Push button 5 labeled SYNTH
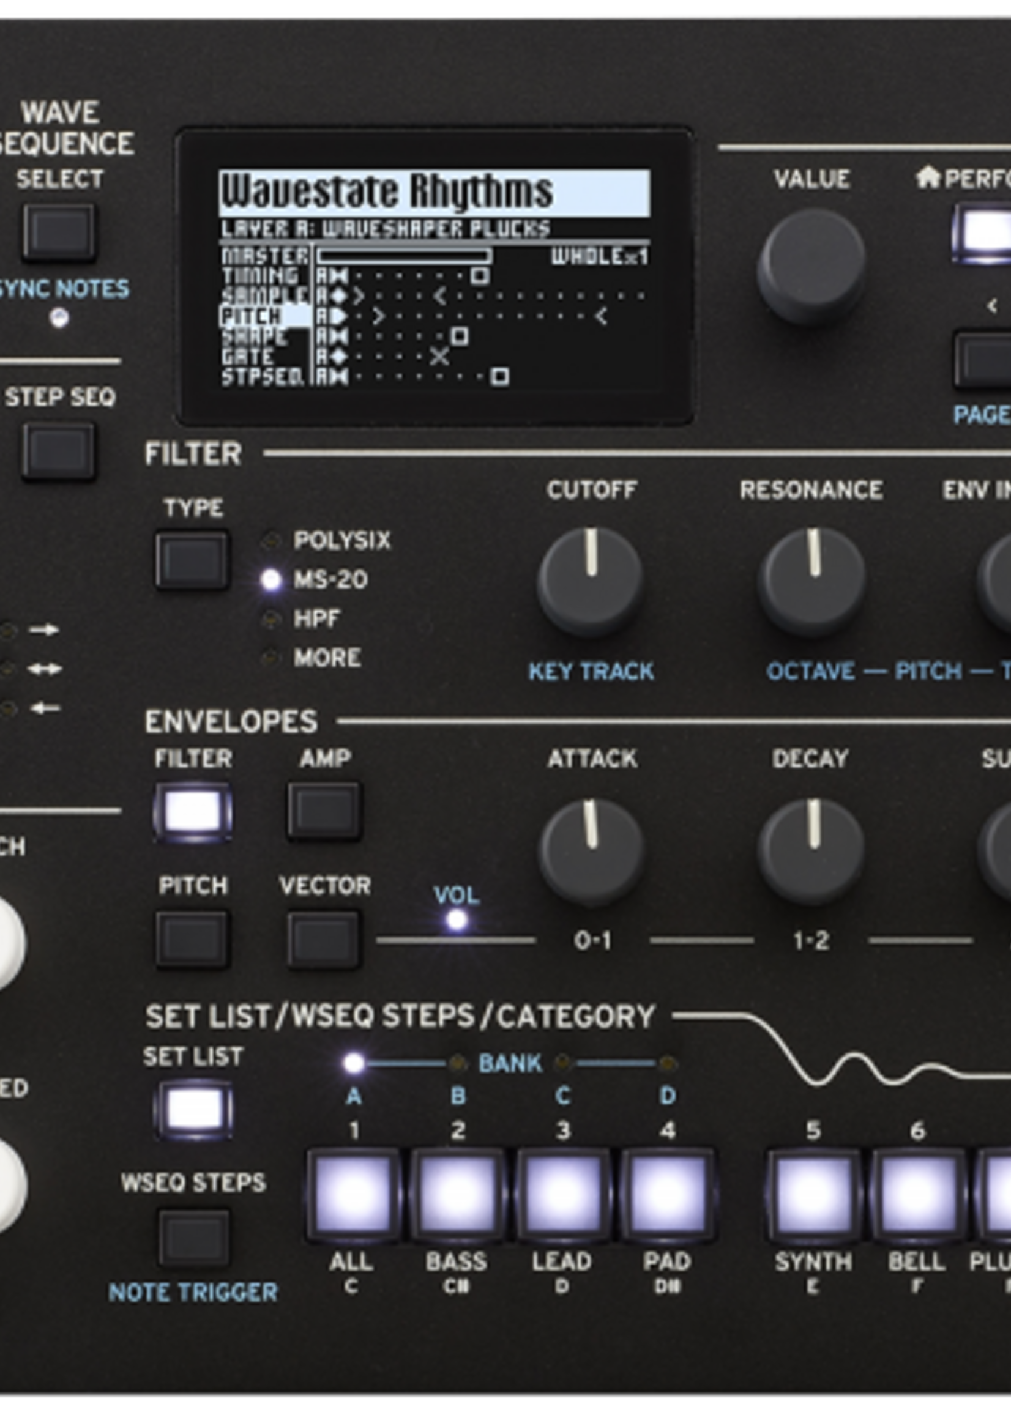Image resolution: width=1011 pixels, height=1415 pixels. coord(813,1195)
